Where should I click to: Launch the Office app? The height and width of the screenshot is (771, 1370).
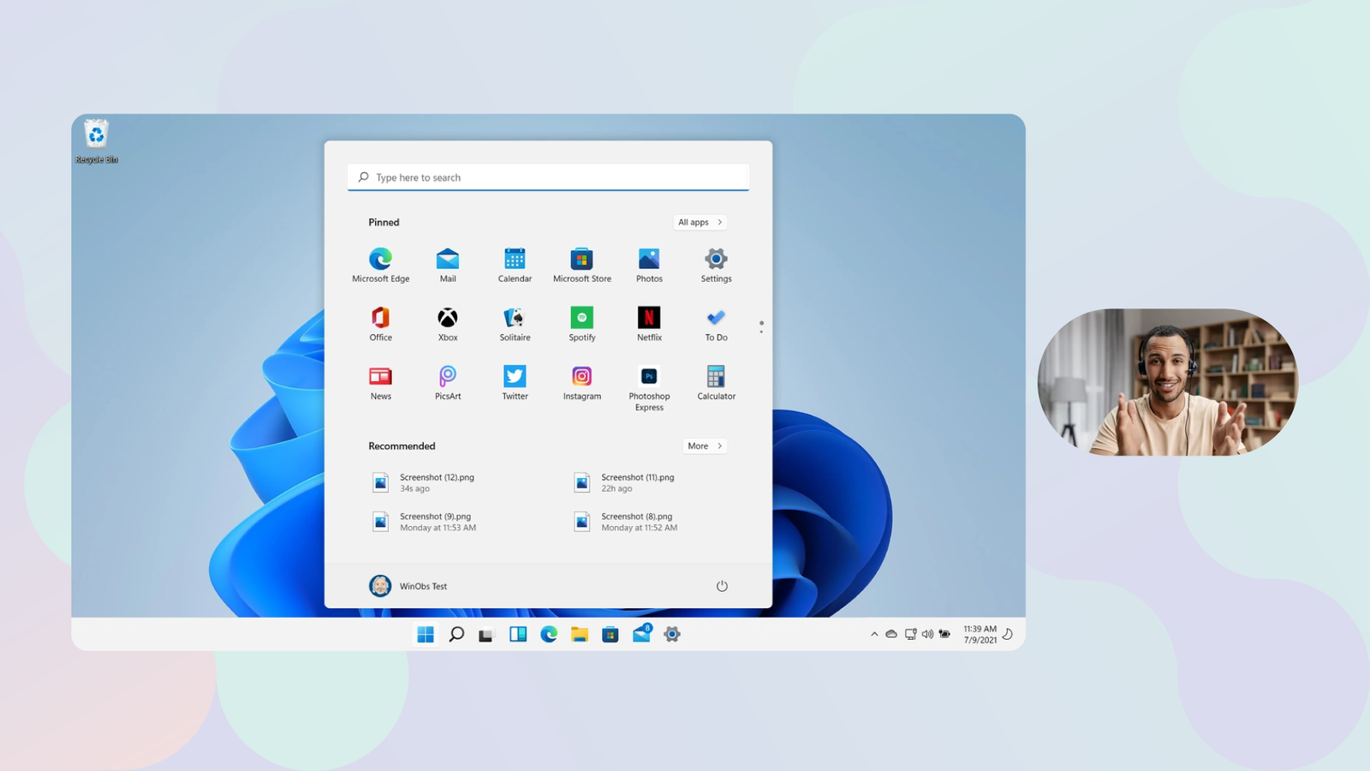[380, 324]
